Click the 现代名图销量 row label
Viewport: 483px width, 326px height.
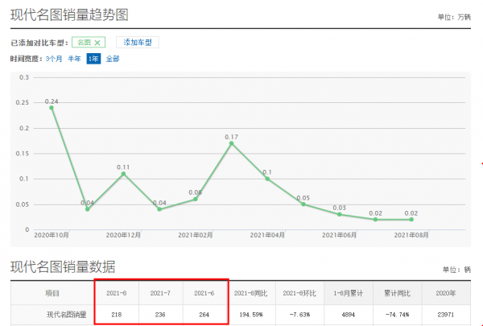[52, 314]
